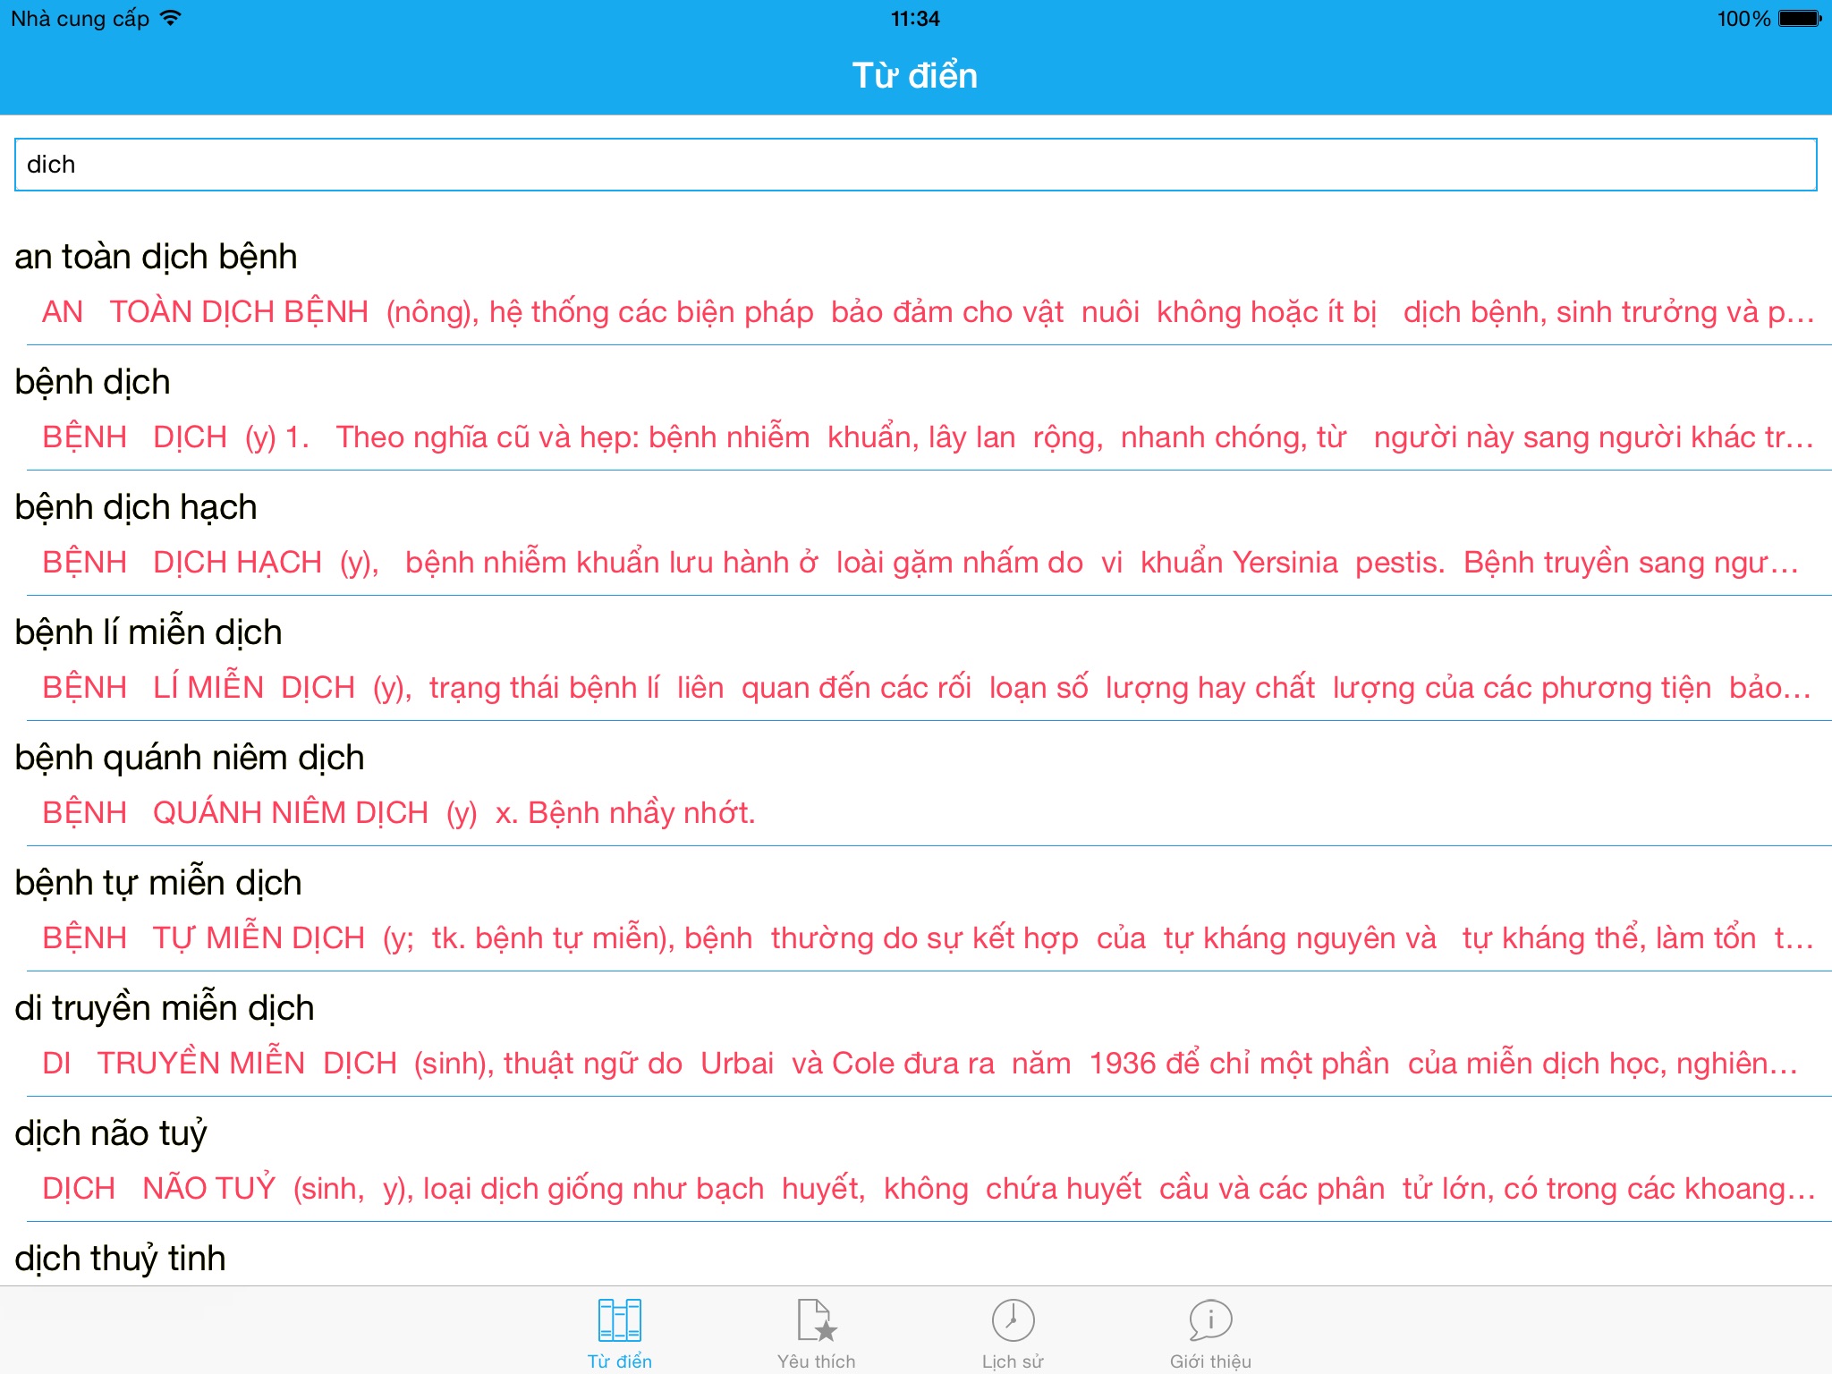Image resolution: width=1832 pixels, height=1374 pixels.
Task: Tap the 'dịch não tuỷ' entry
Action: click(111, 1133)
